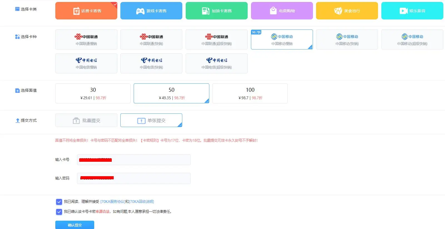Click the gamepad icon in 游戏卡寄售
Image resolution: width=445 pixels, height=229 pixels.
(140, 11)
